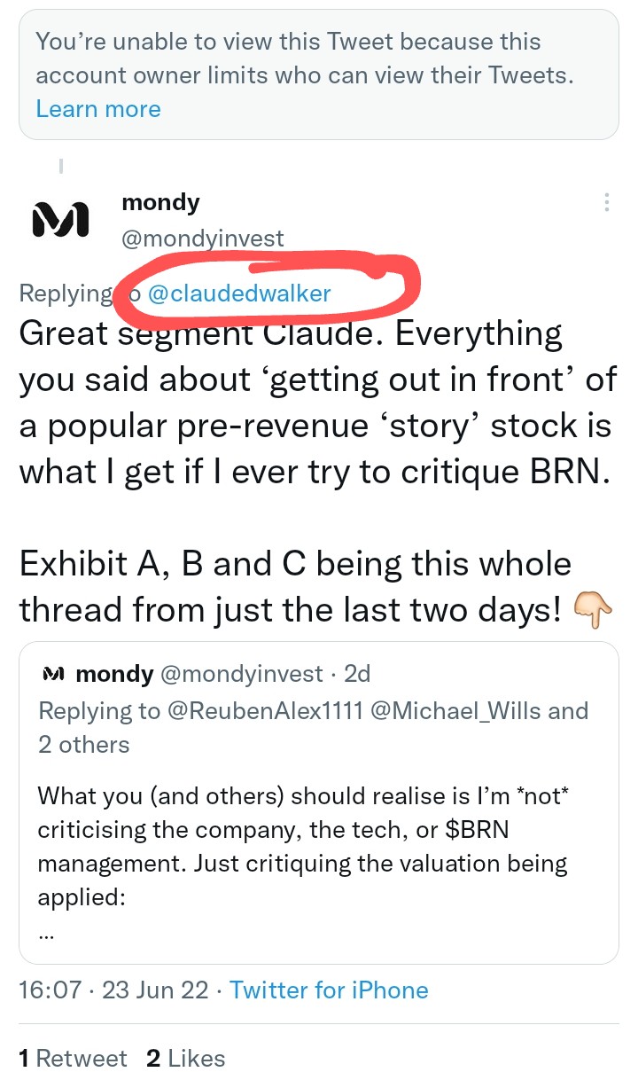Screen dimensions: 638x1072
Task: Tap the unavailable Tweet notice box
Action: point(318,74)
